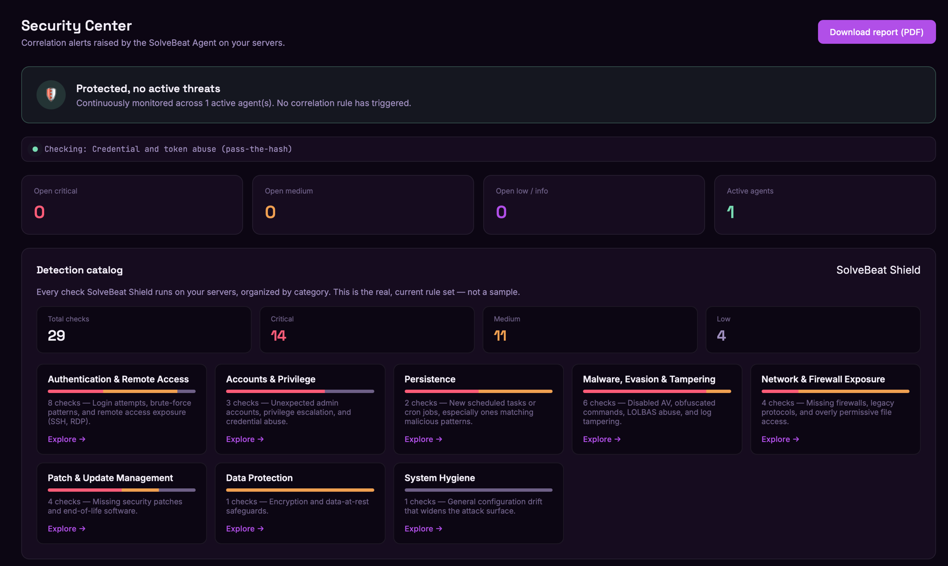Click the Persistence severity bar
The height and width of the screenshot is (566, 948).
pos(478,392)
